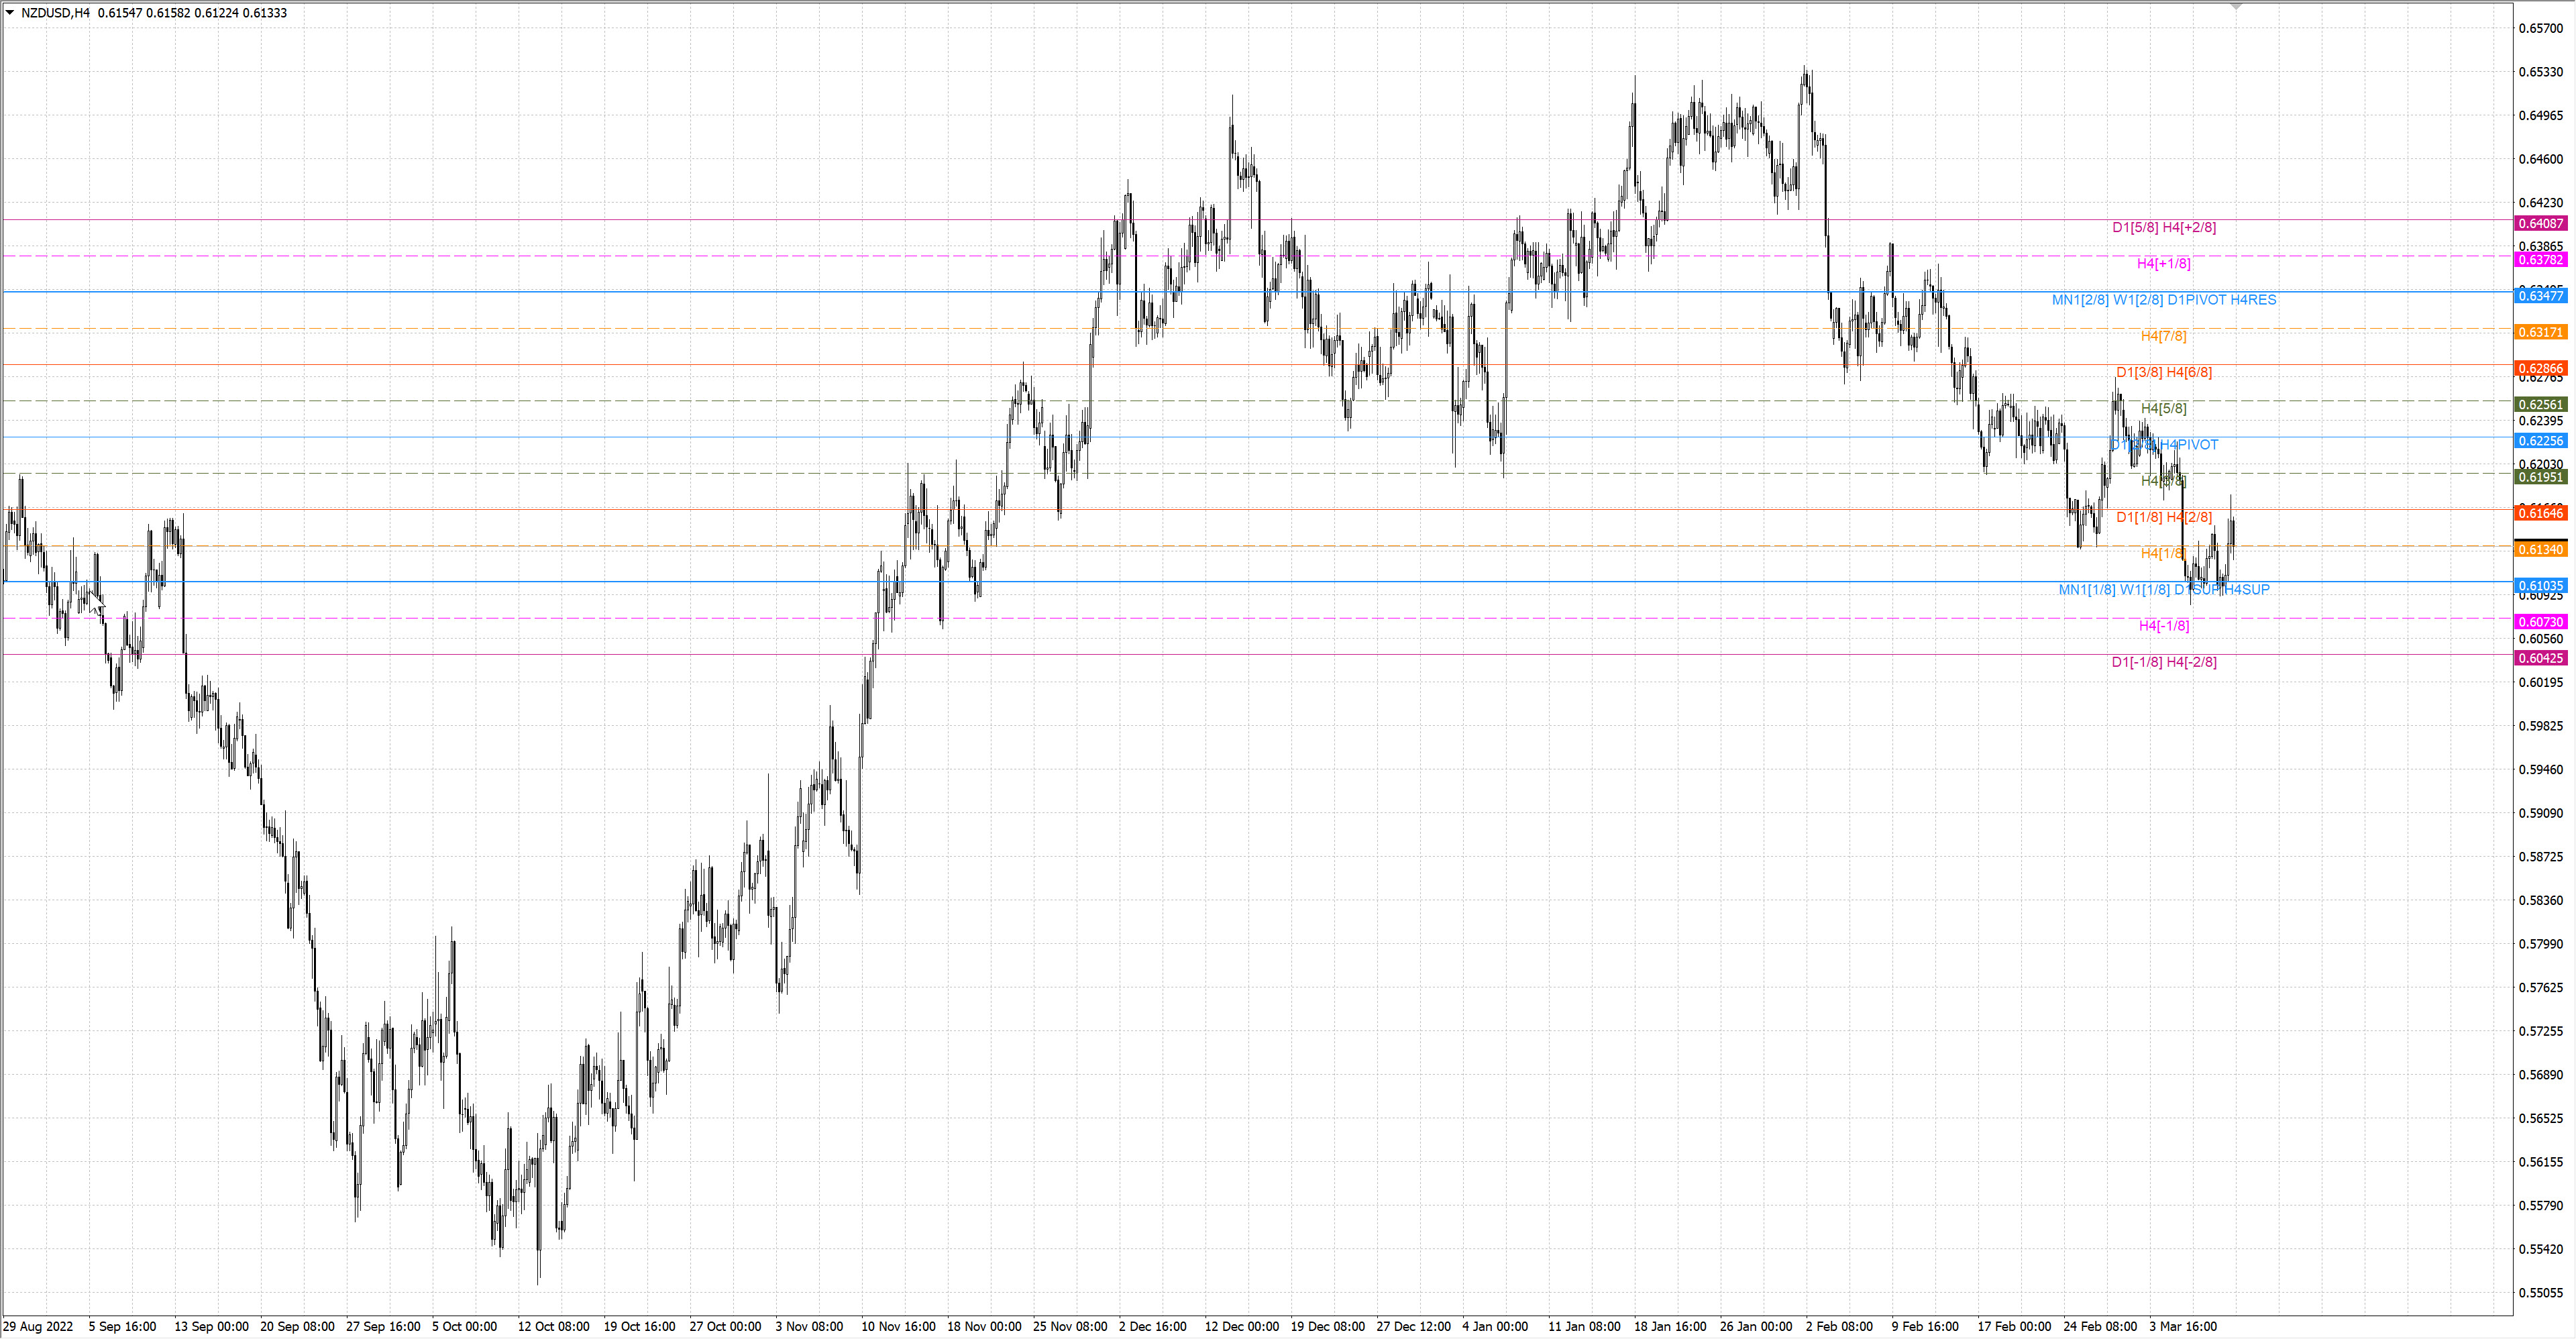The height and width of the screenshot is (1339, 2576).
Task: Click the '3 Mar 16:00' time axis label
Action: [2183, 1327]
